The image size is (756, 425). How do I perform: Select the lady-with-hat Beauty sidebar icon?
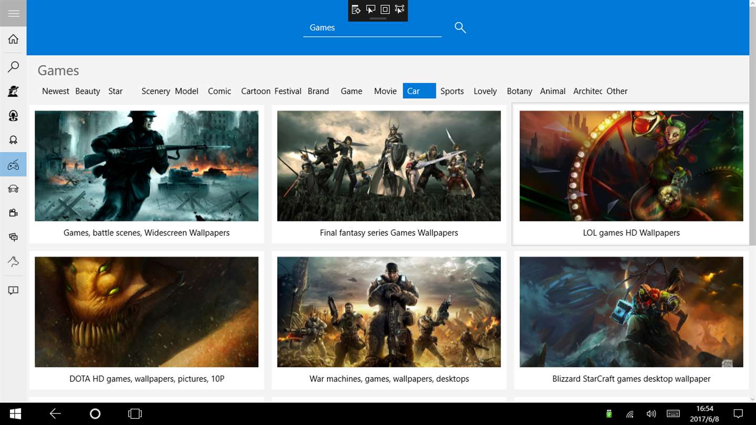pyautogui.click(x=13, y=91)
